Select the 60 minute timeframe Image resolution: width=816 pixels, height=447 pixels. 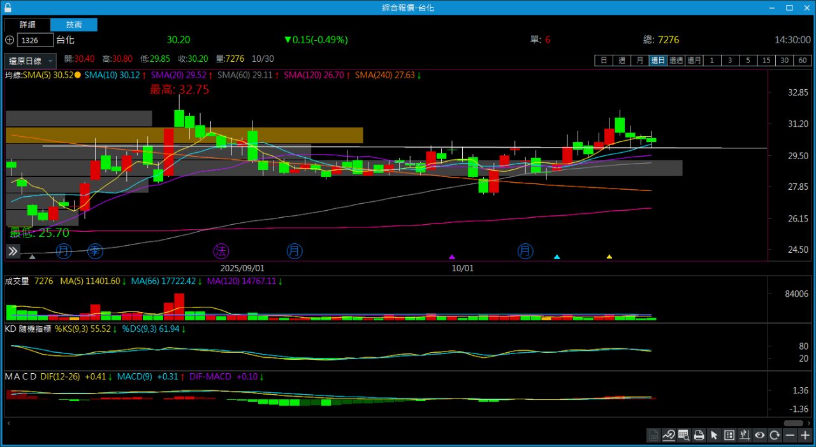coord(803,60)
